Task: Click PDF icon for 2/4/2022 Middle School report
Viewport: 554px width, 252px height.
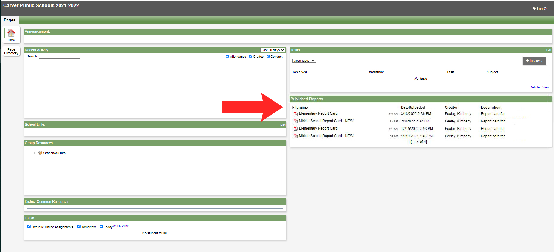Action: coord(295,121)
